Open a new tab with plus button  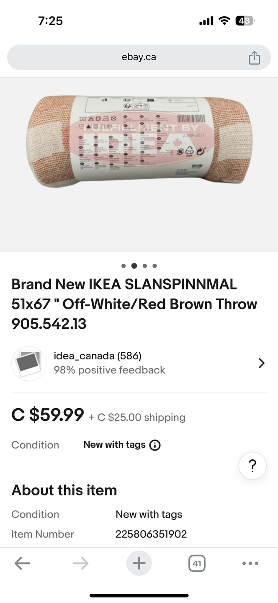(139, 563)
